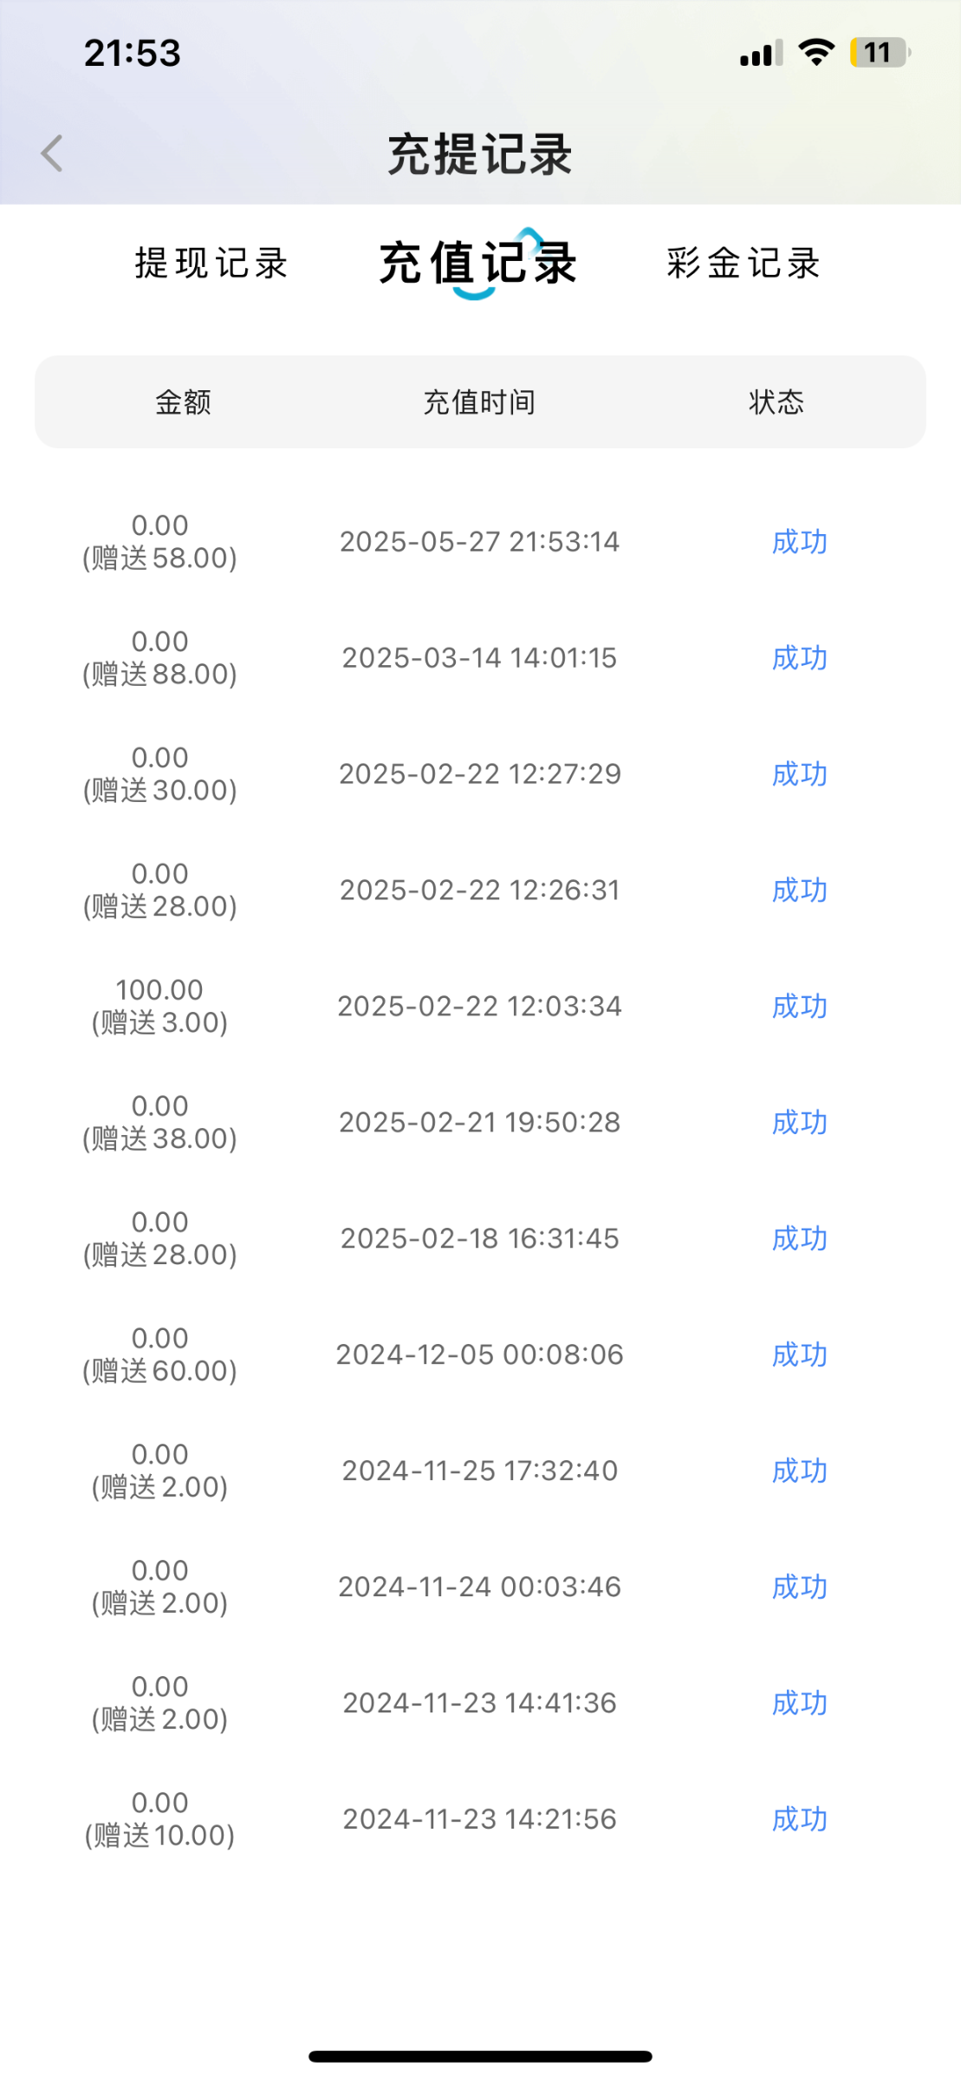Image resolution: width=961 pixels, height=2081 pixels.
Task: Tap the battery indicator in status bar
Action: pyautogui.click(x=879, y=53)
